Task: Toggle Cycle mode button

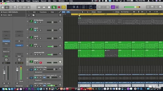Action: pyautogui.click(x=64, y=7)
